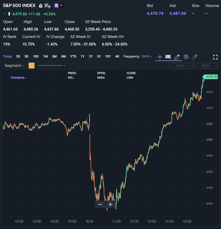Click the IV Rank 15% value

click(x=7, y=44)
